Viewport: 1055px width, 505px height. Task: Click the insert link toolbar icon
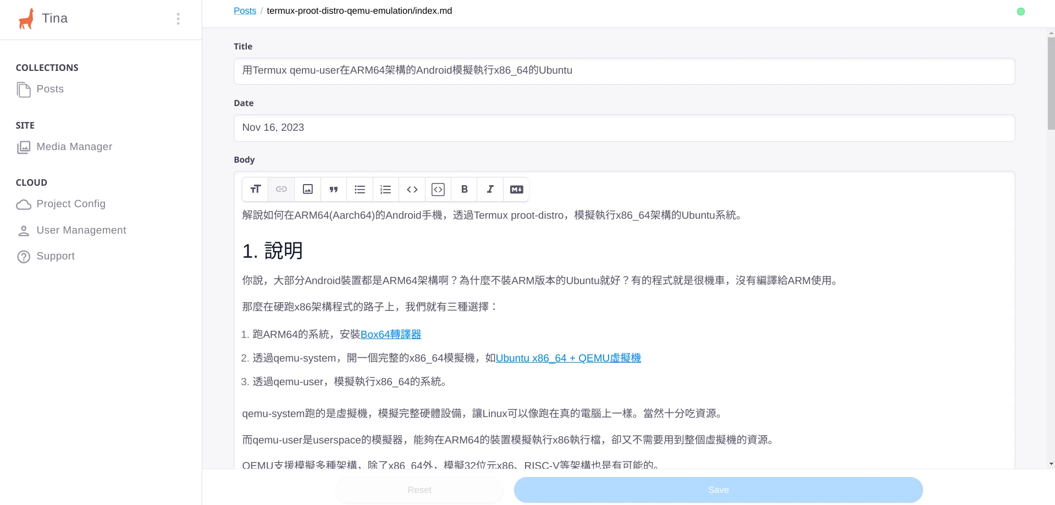coord(281,190)
